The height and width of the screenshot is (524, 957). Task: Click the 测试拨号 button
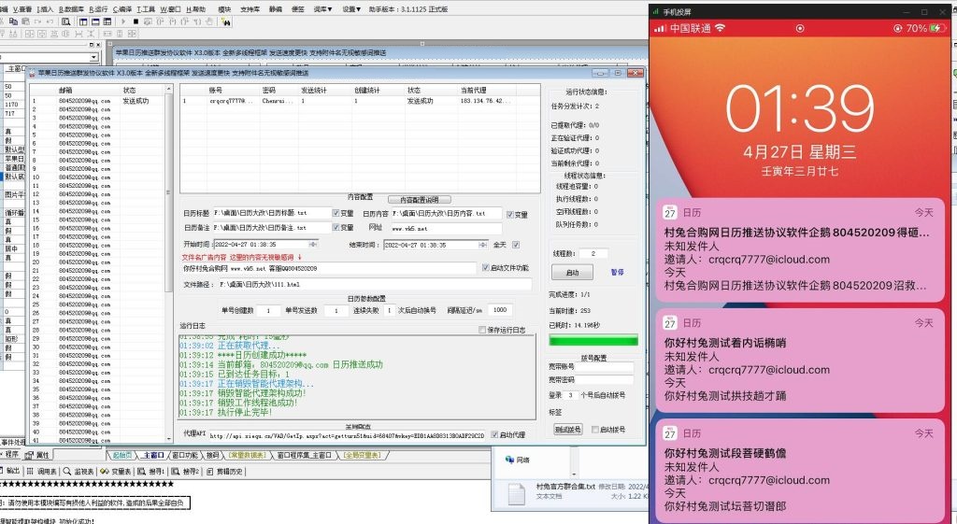(x=567, y=429)
